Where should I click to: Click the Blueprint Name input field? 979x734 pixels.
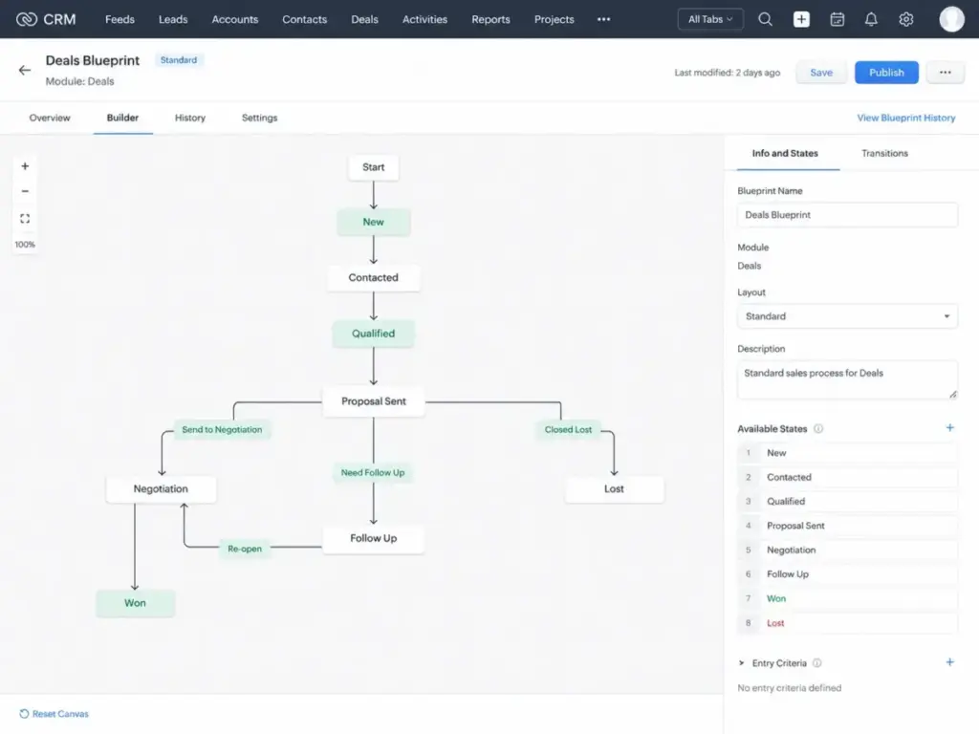tap(847, 215)
